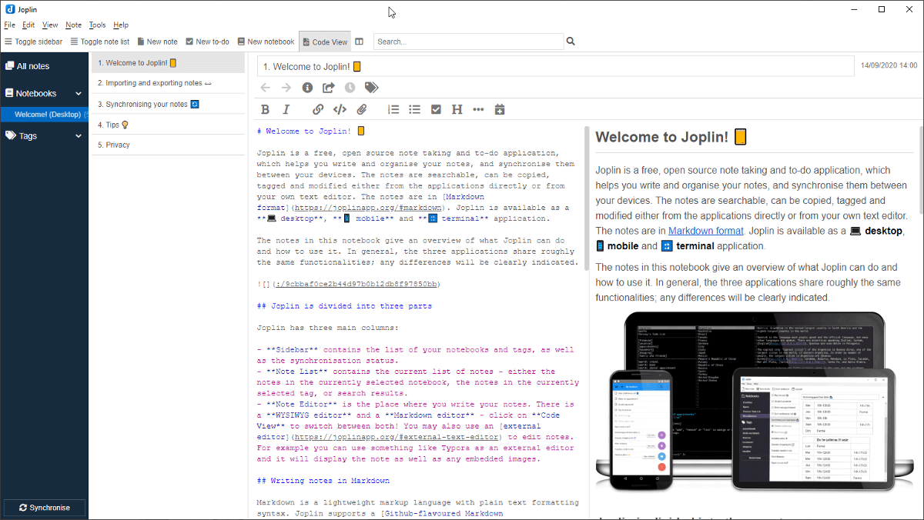Screen dimensions: 924x520
Task: Open note '2. Importing and exporting notes'
Action: [169, 83]
